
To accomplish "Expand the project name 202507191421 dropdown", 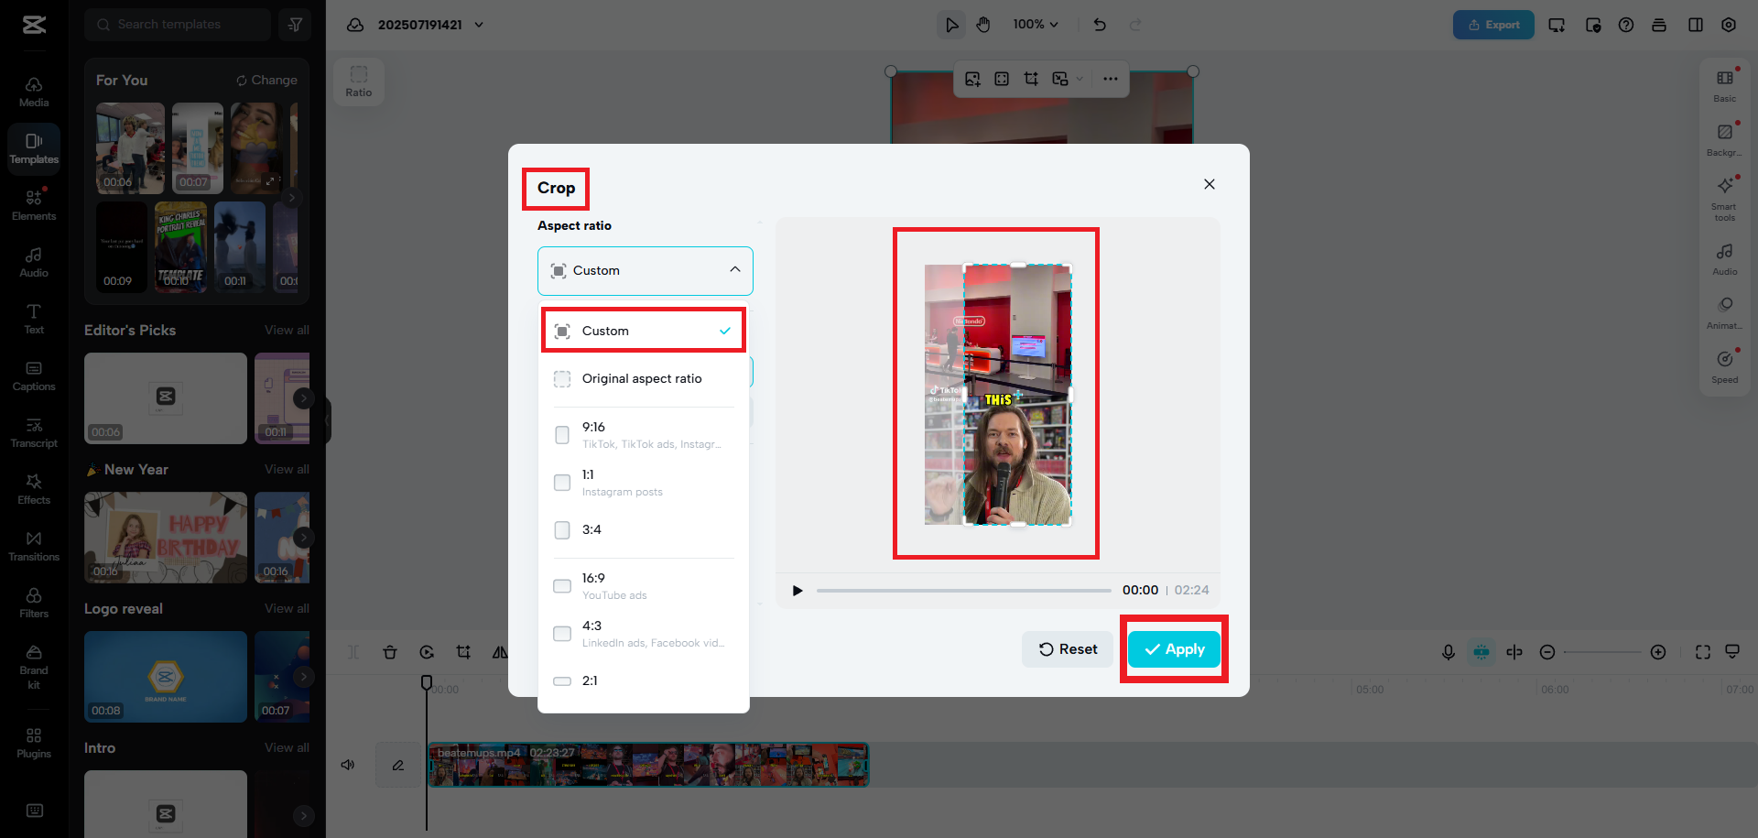I will tap(478, 25).
